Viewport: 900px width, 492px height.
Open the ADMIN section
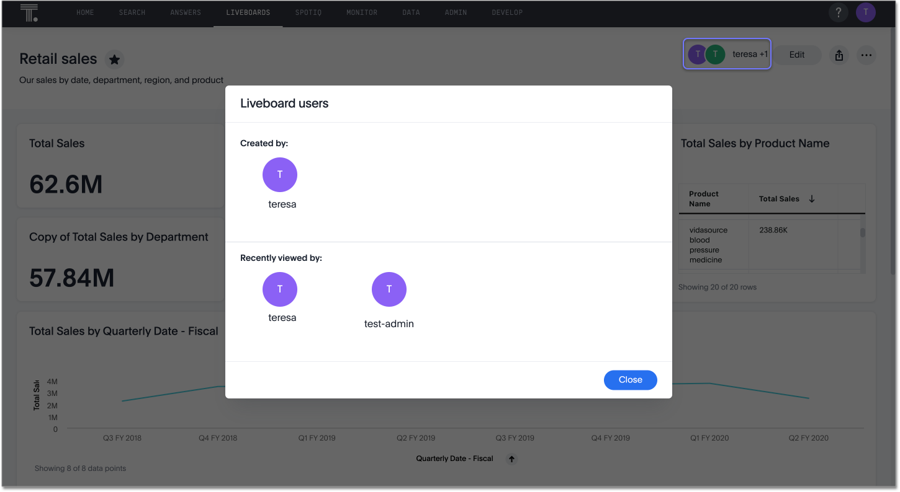456,12
